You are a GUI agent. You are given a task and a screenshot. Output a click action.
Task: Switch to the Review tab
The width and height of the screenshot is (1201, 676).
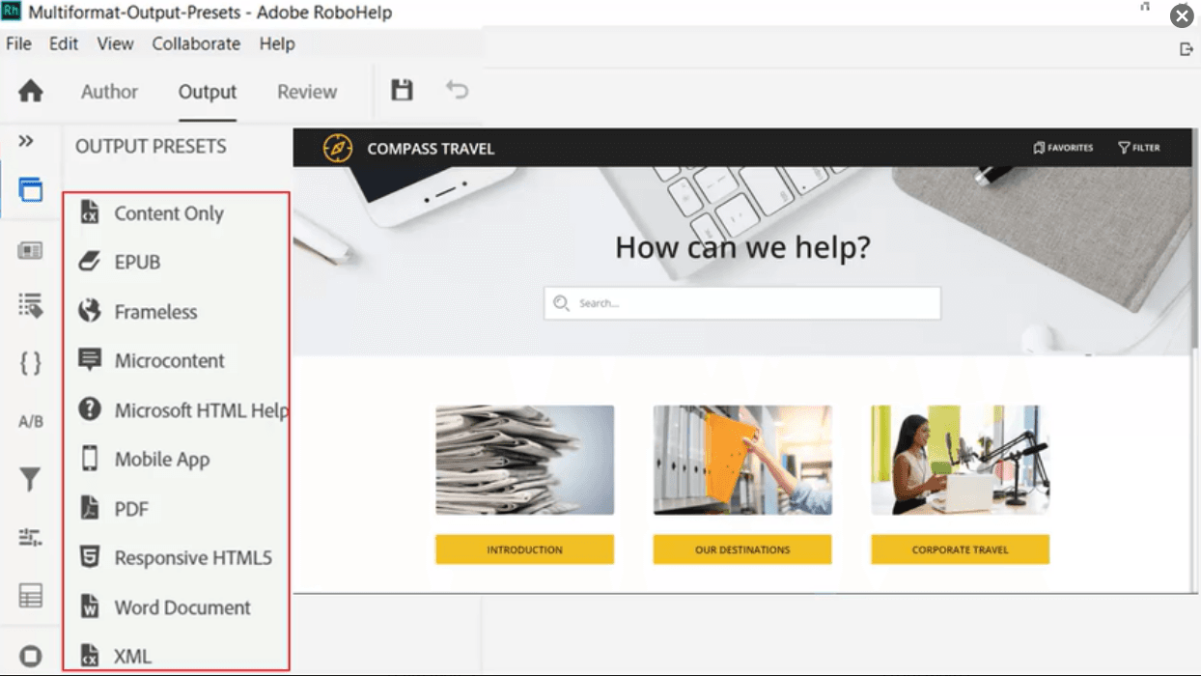(x=307, y=92)
